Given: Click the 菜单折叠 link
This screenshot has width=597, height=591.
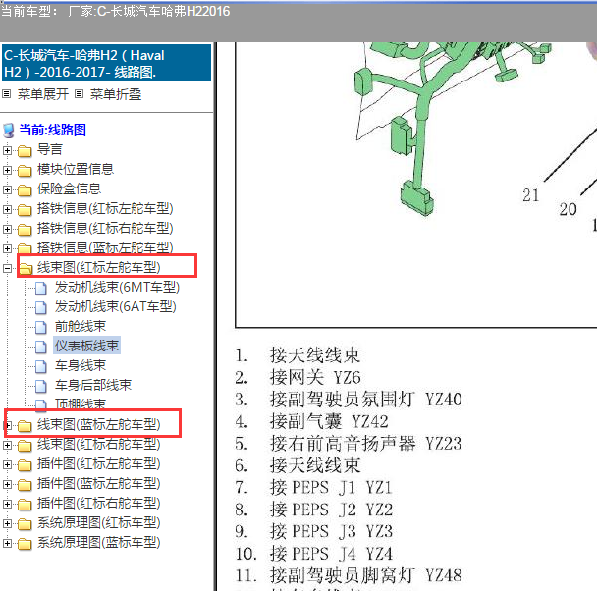Looking at the screenshot, I should click(x=116, y=94).
